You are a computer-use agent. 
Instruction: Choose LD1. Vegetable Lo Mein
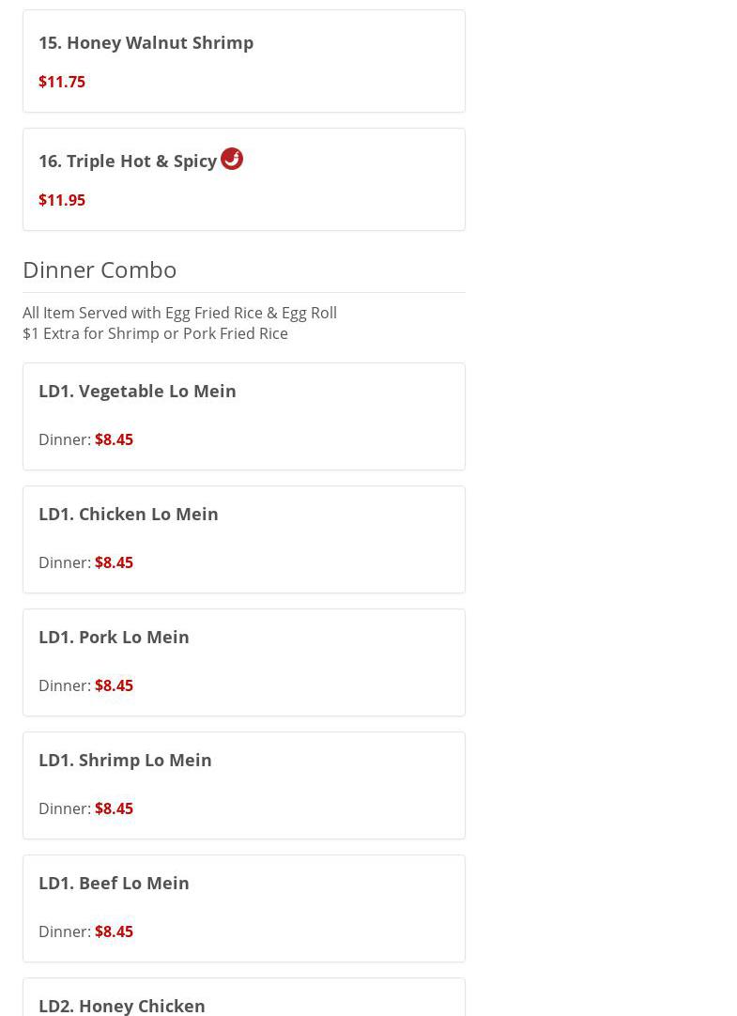(137, 391)
